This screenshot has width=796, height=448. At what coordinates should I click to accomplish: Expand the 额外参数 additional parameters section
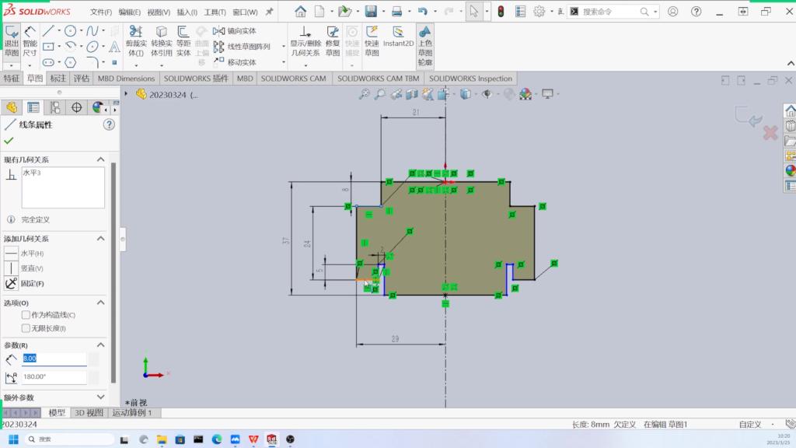pyautogui.click(x=100, y=397)
